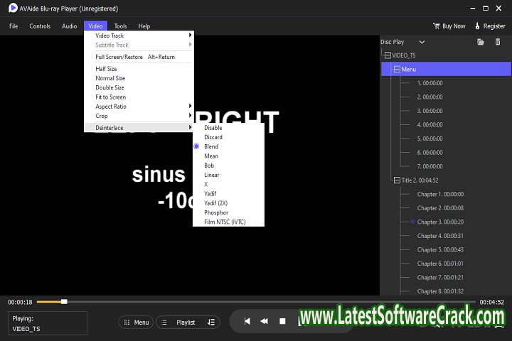
Task: Set video to Normal Size
Action: tap(139, 78)
